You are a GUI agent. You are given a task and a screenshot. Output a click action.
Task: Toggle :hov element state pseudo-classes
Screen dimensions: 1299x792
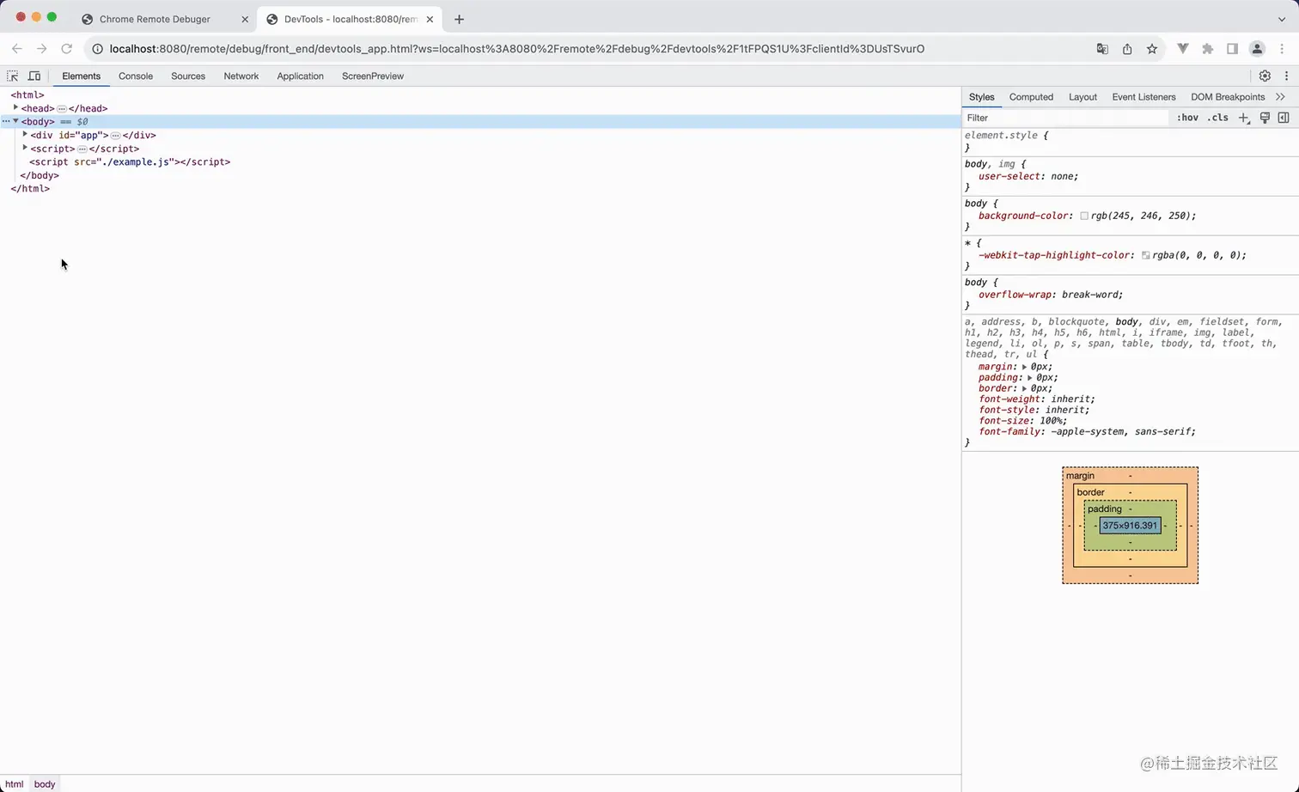(1187, 118)
